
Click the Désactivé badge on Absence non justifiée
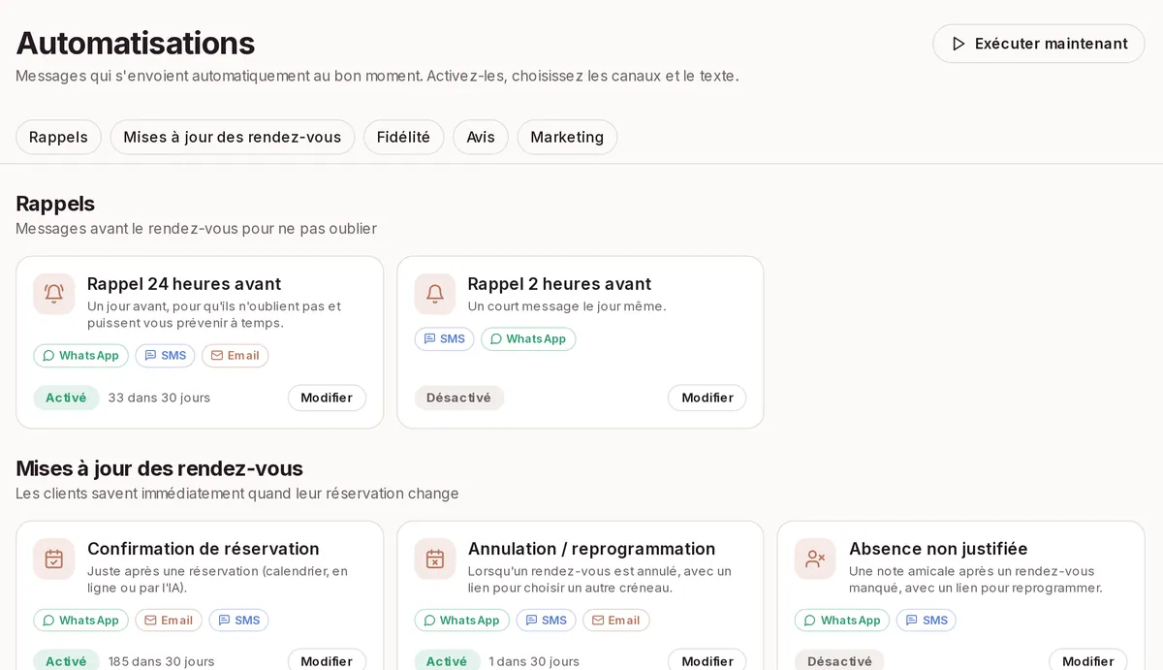pyautogui.click(x=839, y=661)
